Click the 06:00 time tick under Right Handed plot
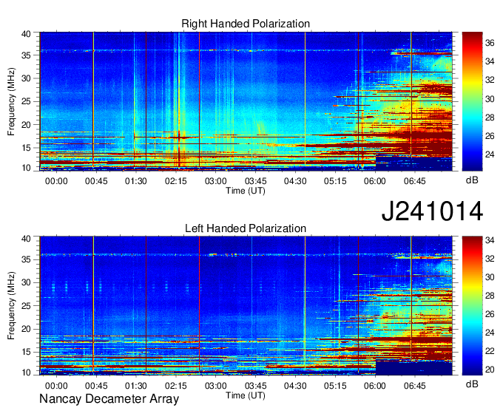This screenshot has width=503, height=408. (x=375, y=181)
